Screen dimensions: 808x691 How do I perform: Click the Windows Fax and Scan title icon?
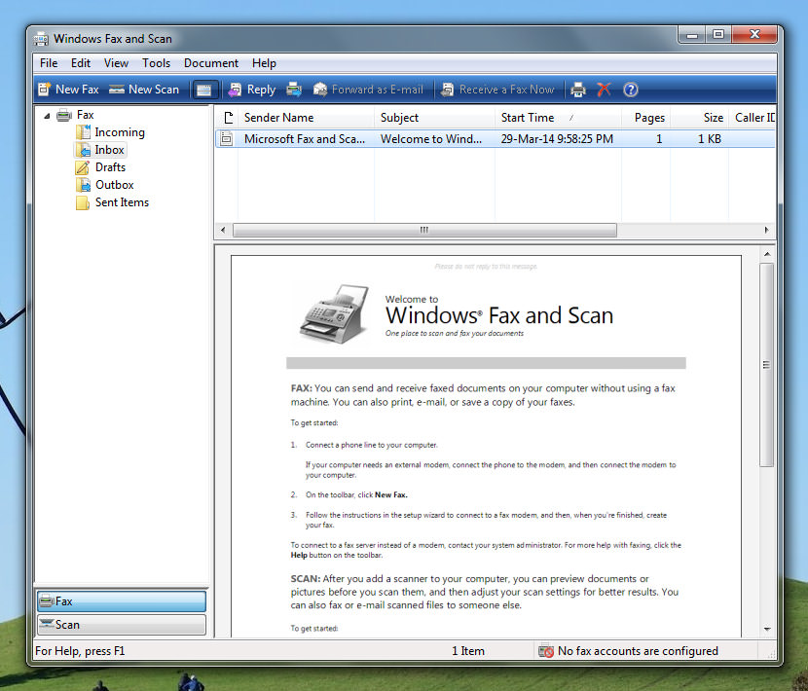coord(41,39)
